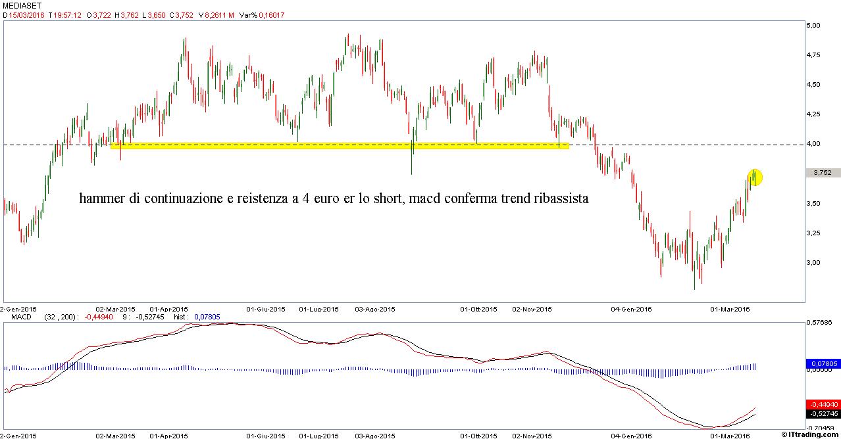
Task: Click 02-Nov-2015 on the price chart date axis
Action: [x=532, y=308]
